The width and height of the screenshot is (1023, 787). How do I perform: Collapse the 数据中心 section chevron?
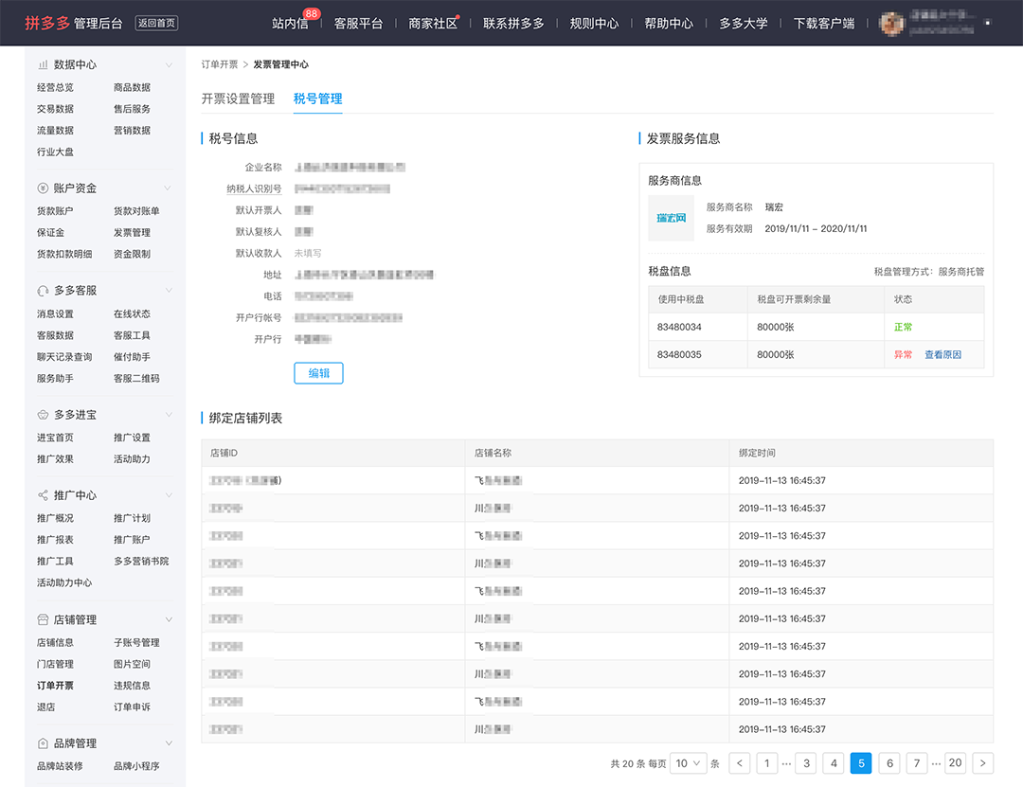click(x=169, y=64)
